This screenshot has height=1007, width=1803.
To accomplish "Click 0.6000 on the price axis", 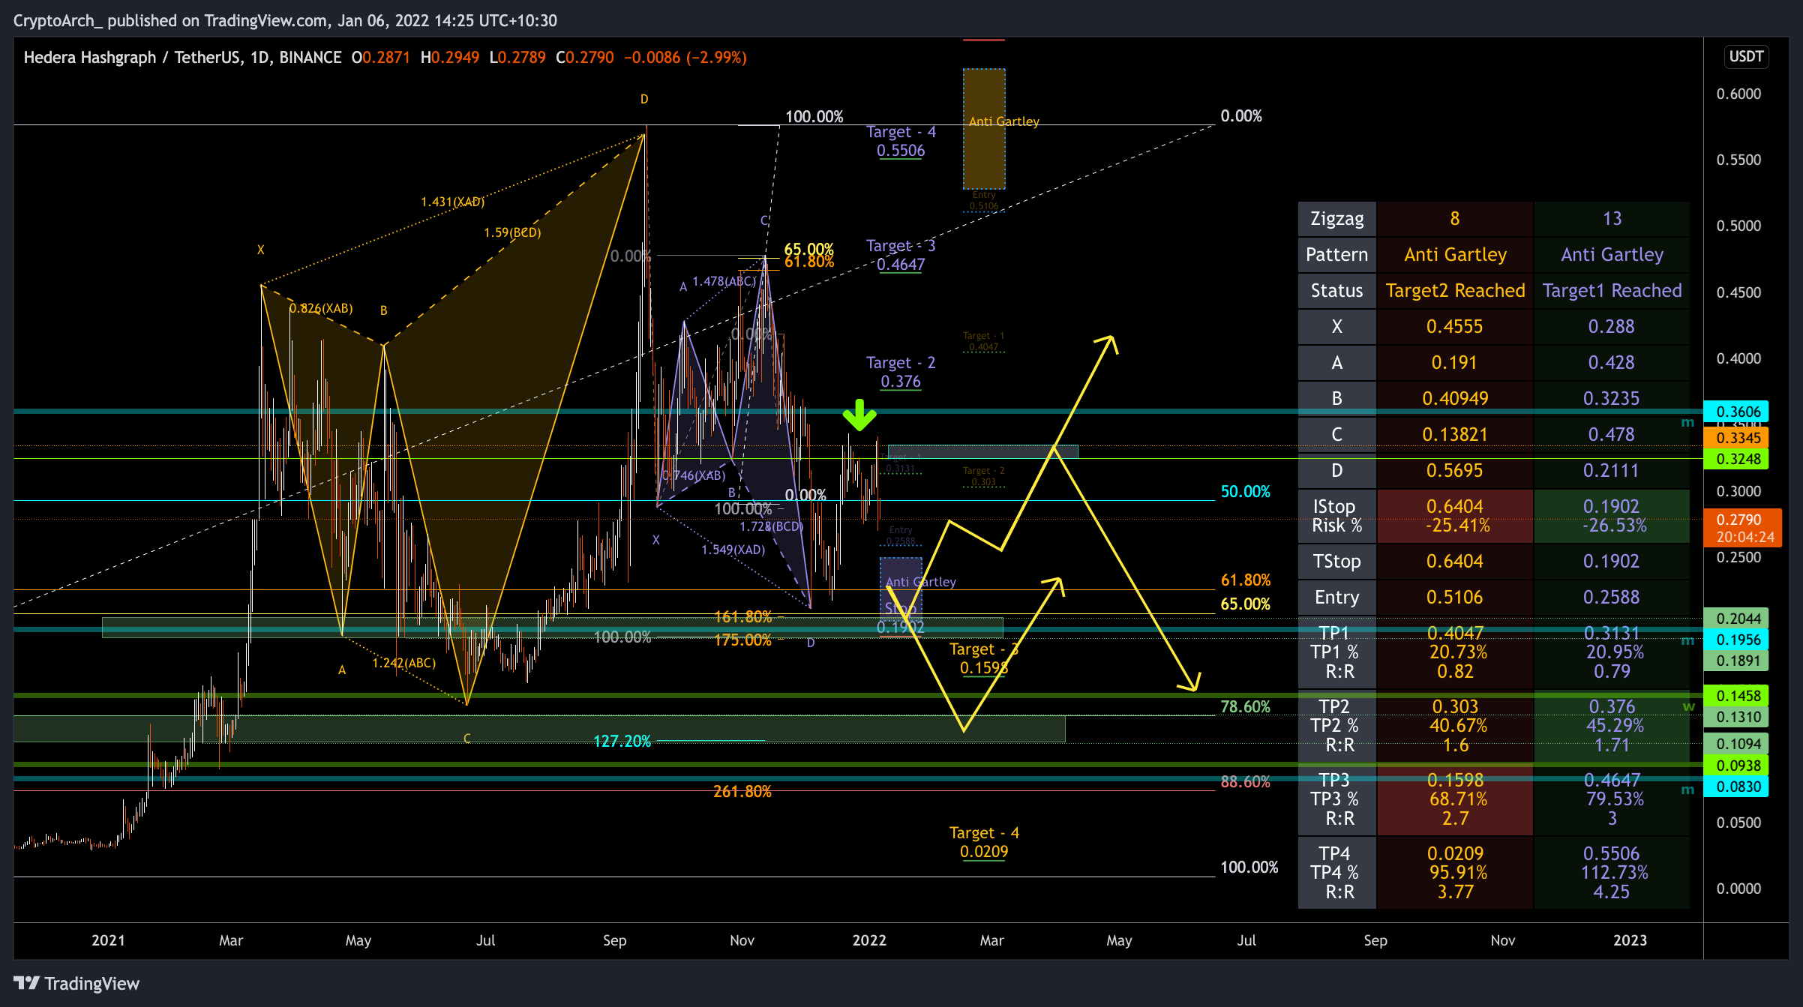I will tap(1738, 94).
